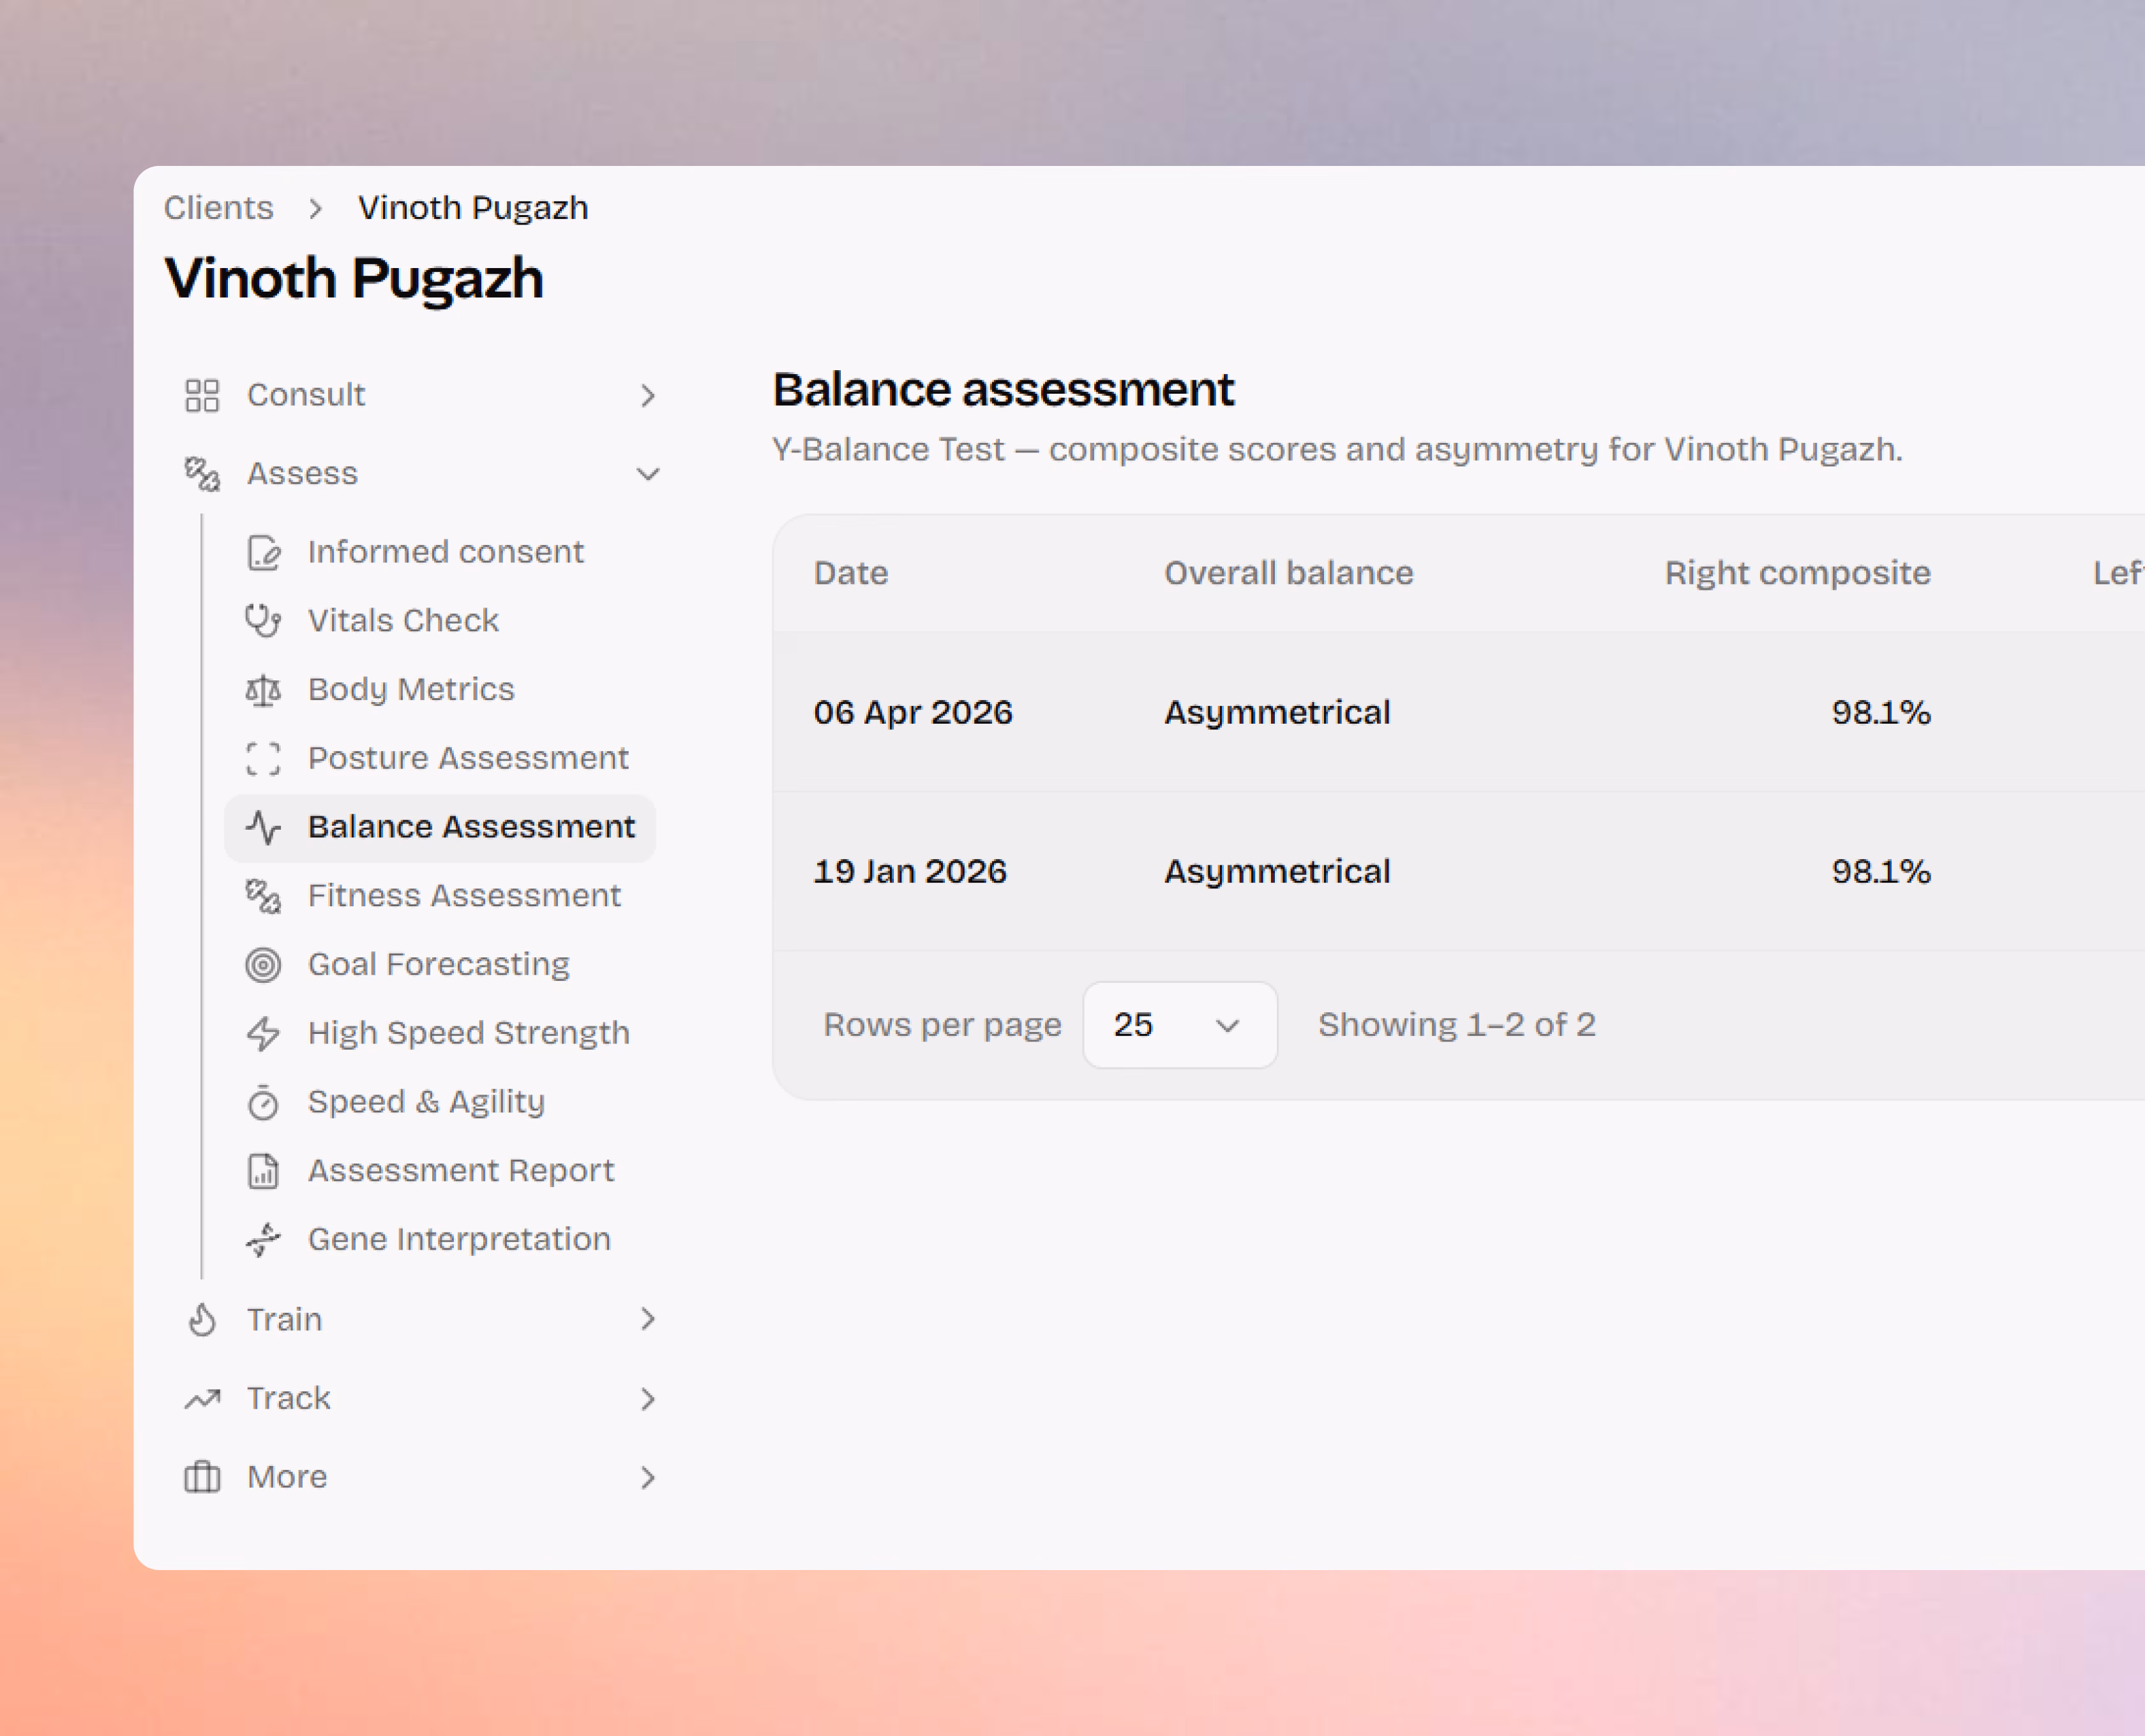Click the Consult grid icon

click(202, 395)
